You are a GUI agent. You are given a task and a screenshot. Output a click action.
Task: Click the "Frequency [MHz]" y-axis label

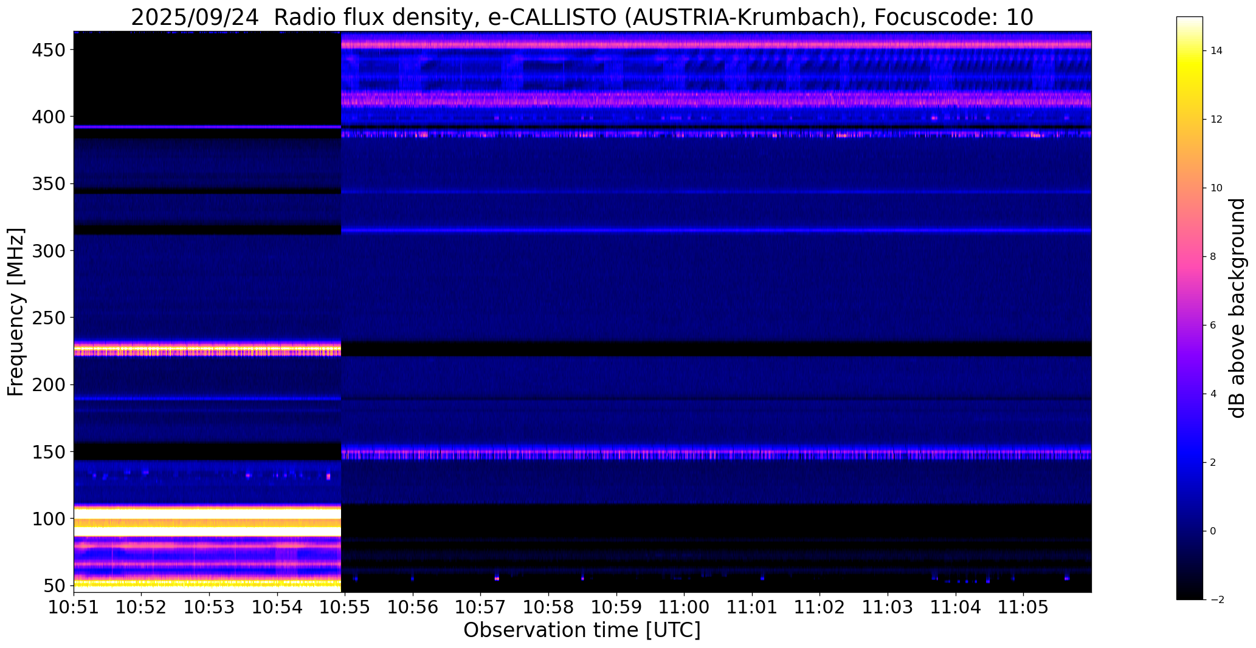click(x=16, y=312)
